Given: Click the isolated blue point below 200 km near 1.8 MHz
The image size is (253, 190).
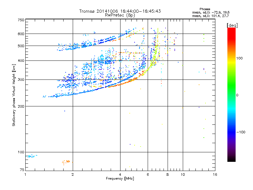Looking at the screenshot, I should pyautogui.click(x=65, y=111).
